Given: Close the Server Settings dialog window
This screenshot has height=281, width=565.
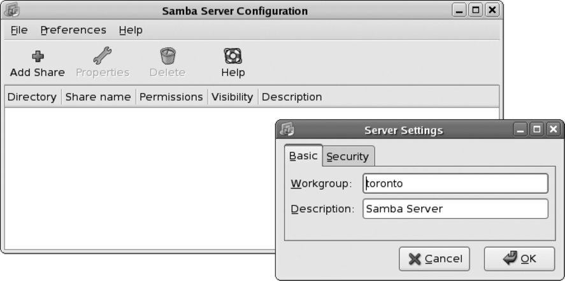Looking at the screenshot, I should coord(553,130).
